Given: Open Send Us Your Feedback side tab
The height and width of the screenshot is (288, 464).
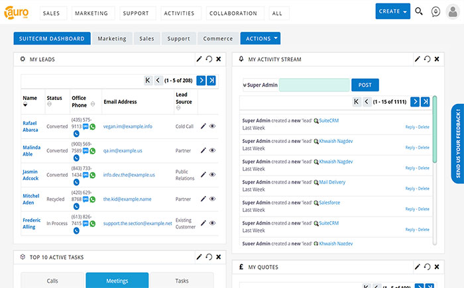Looking at the screenshot, I should click(x=458, y=144).
